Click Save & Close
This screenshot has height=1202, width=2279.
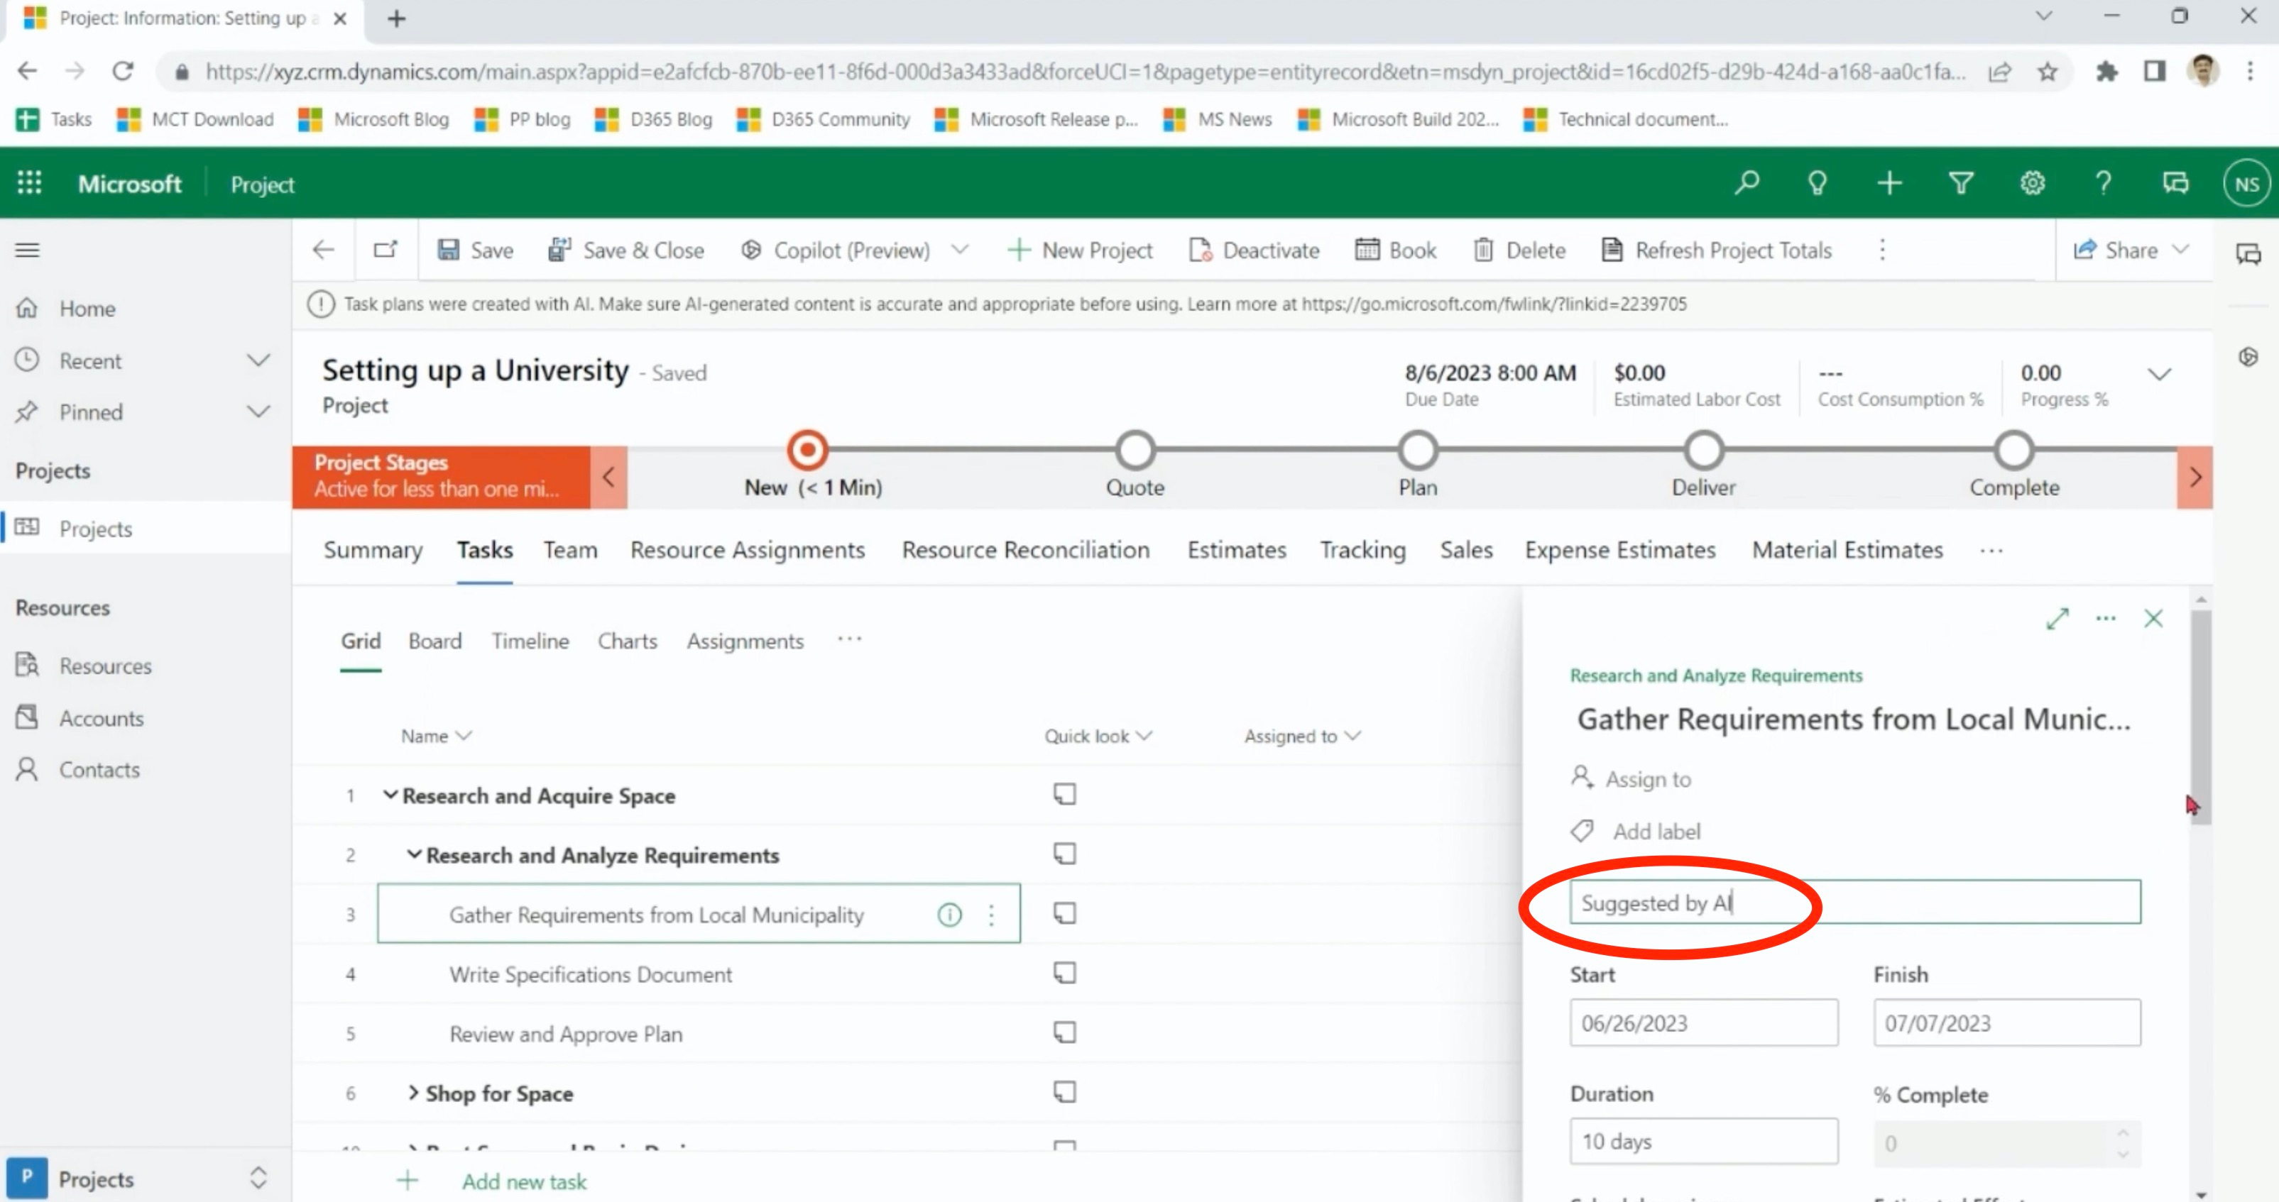click(625, 250)
